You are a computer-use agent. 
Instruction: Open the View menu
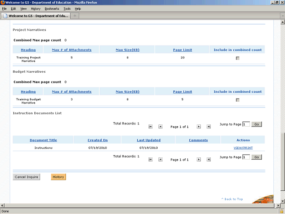click(24, 8)
